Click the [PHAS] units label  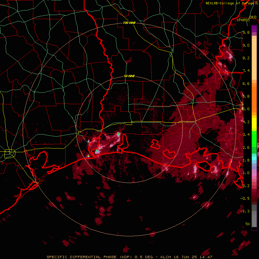pyautogui.click(x=243, y=20)
